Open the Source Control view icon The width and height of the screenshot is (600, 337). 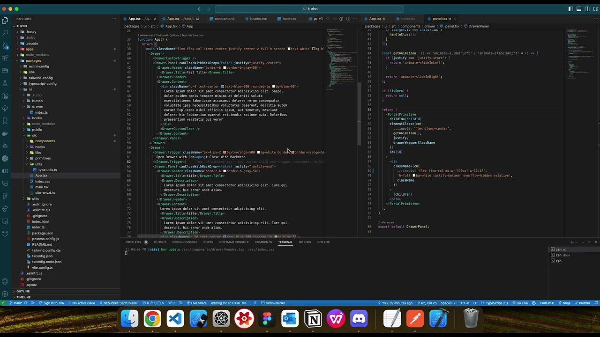point(5,45)
